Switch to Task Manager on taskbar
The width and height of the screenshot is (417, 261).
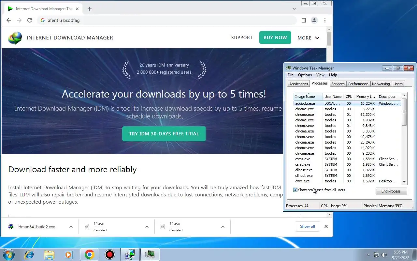coord(150,254)
